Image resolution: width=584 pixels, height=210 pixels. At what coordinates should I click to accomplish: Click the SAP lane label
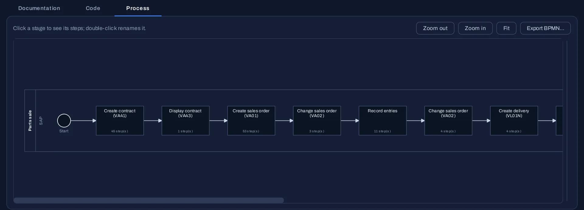click(41, 120)
